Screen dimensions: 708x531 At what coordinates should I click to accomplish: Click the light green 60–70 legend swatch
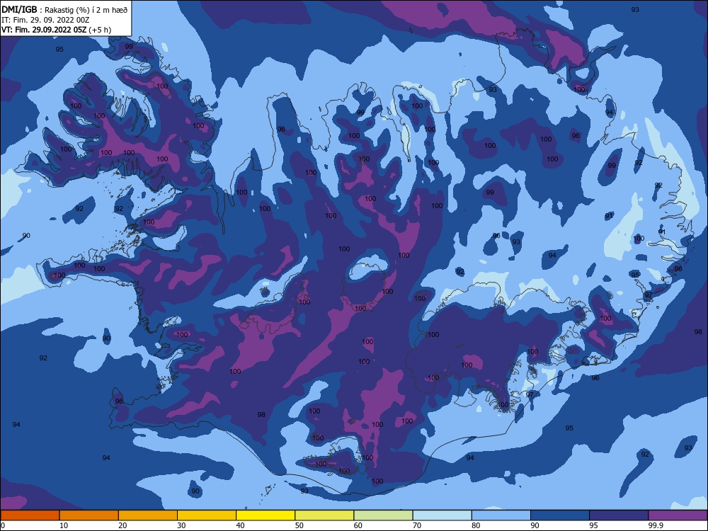coord(383,515)
